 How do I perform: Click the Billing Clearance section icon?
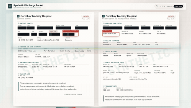104,41
